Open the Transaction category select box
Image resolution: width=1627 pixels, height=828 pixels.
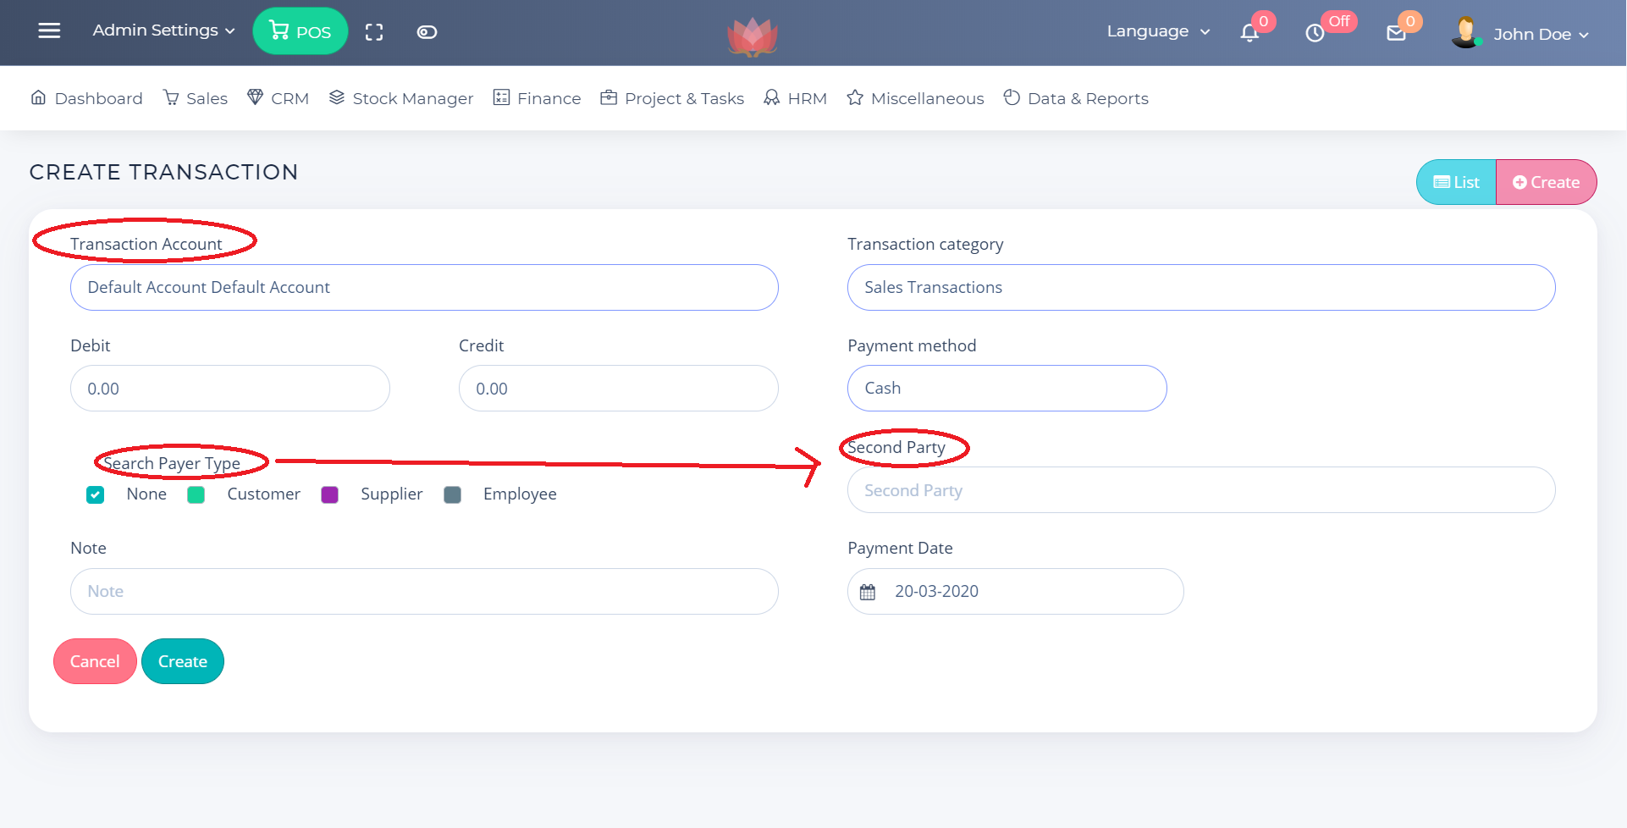pyautogui.click(x=1200, y=288)
